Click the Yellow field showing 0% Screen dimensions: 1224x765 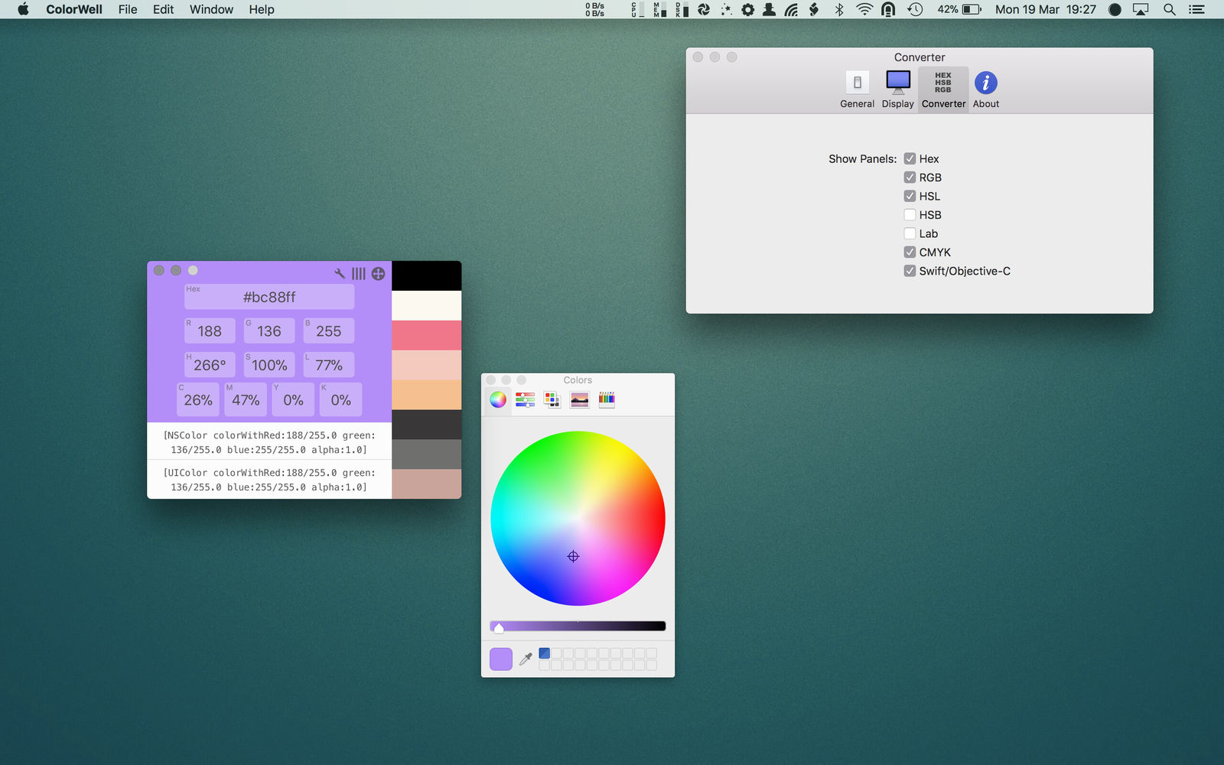293,400
